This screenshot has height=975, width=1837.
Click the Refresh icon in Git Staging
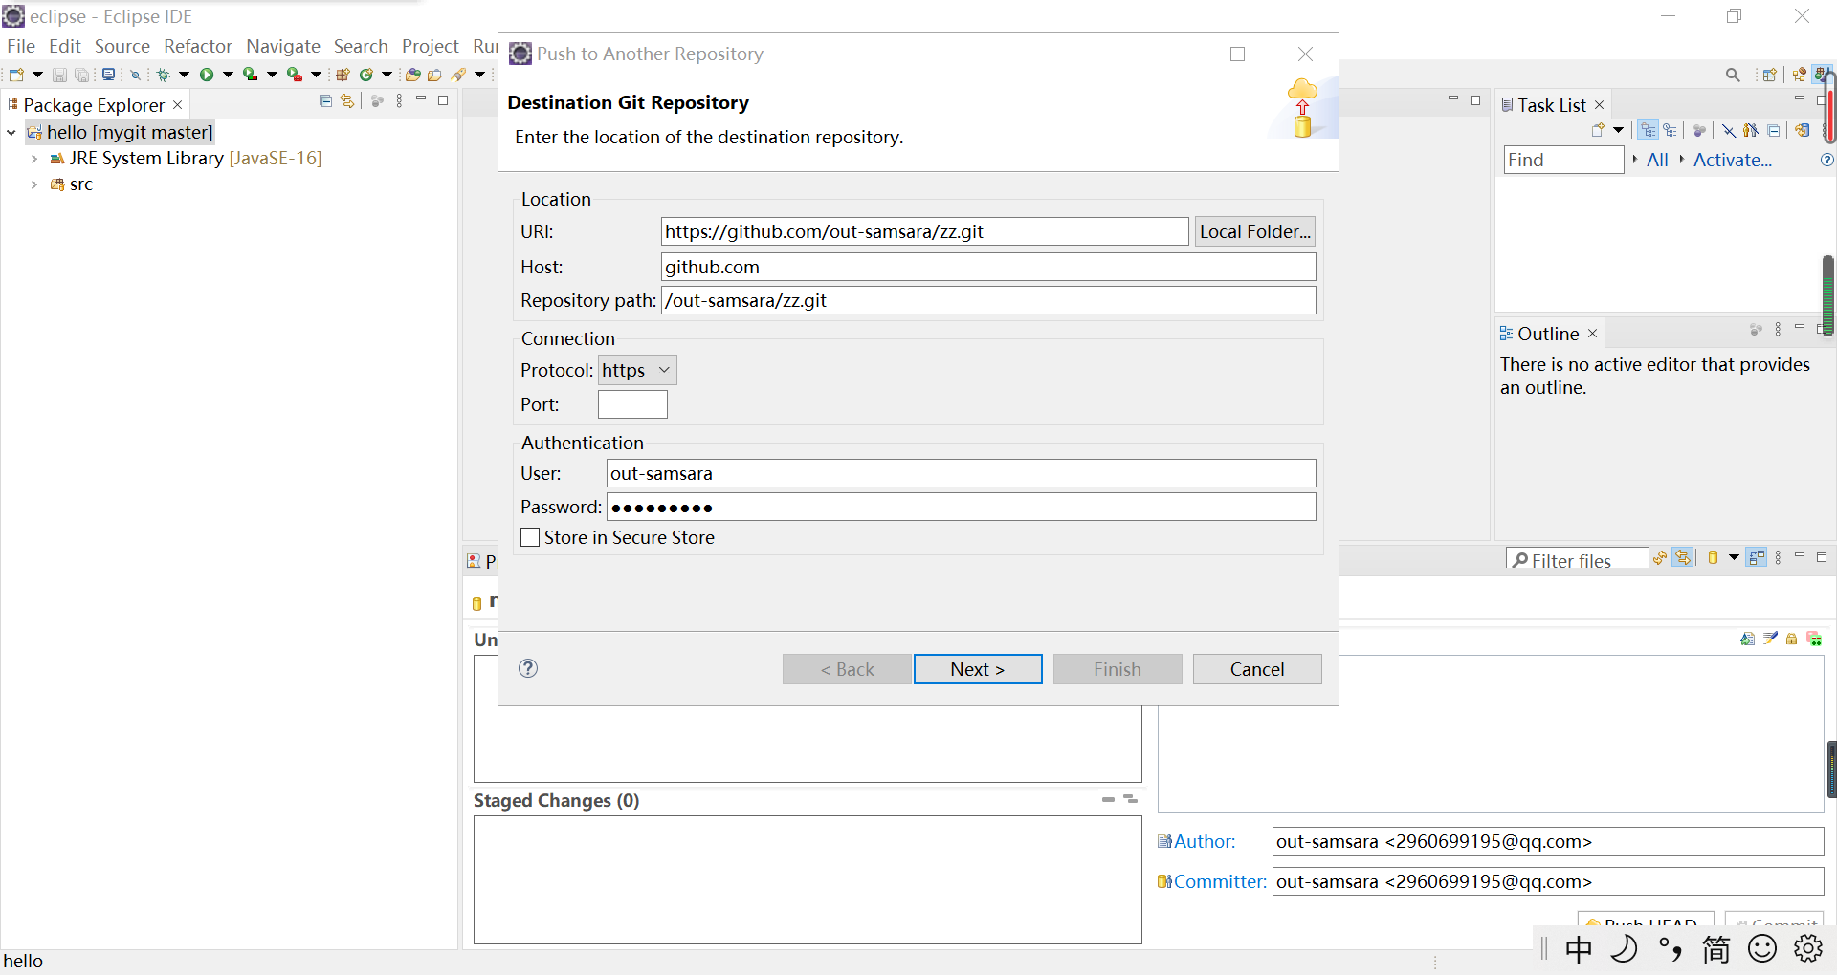point(1660,557)
